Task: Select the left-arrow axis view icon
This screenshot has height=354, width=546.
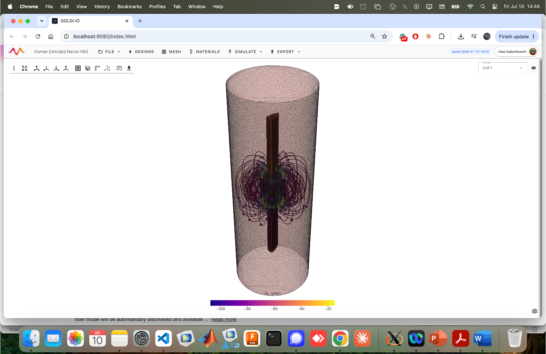Action: coord(46,68)
